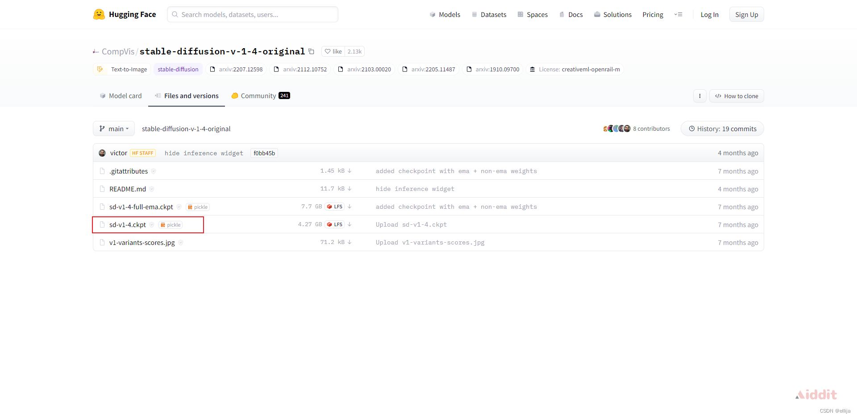The width and height of the screenshot is (857, 418).
Task: Open commit message 'Upload v1-variants-scores.jpg'
Action: pos(430,242)
